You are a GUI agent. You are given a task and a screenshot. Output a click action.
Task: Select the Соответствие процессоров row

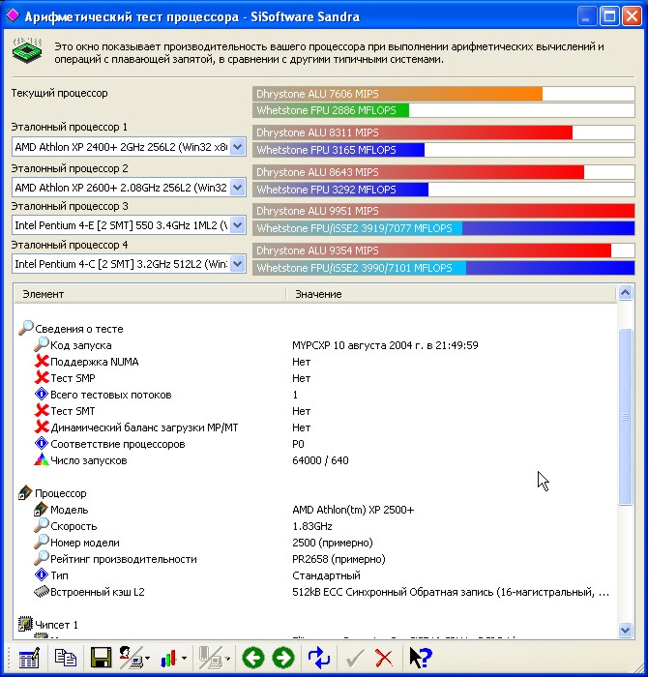coord(315,443)
